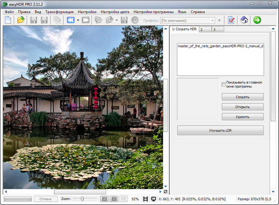Open the Настройка цвета menu
Viewport: 279px width, 205px height.
(115, 12)
